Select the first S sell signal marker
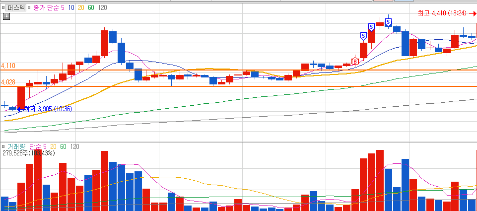Image resolution: width=477 pixels, height=211 pixels. (x=363, y=36)
